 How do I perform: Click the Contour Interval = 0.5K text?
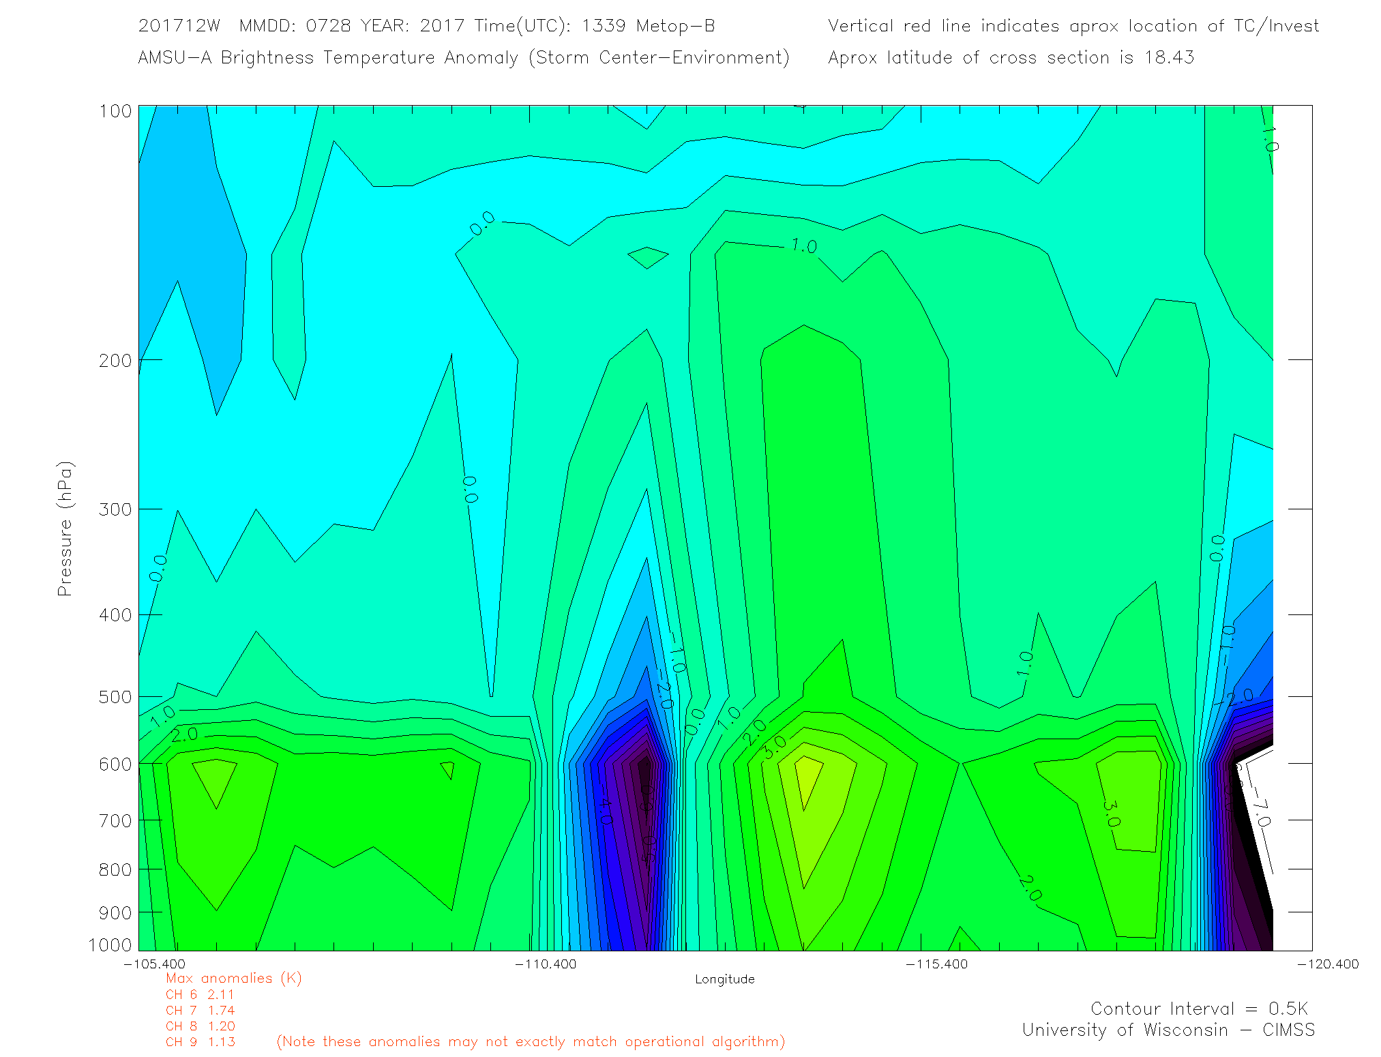tap(1199, 1009)
